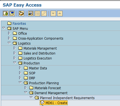Click Planned Independent Requirements open folder icon
The width and height of the screenshot is (120, 106).
(37, 98)
